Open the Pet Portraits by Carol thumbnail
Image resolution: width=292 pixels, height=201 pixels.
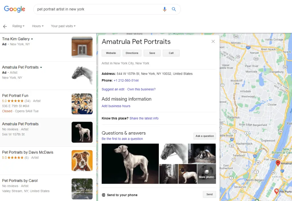82,189
